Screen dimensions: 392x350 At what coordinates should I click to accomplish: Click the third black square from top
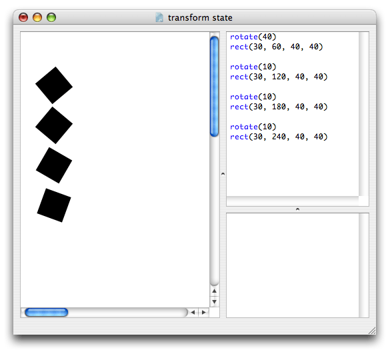point(54,165)
